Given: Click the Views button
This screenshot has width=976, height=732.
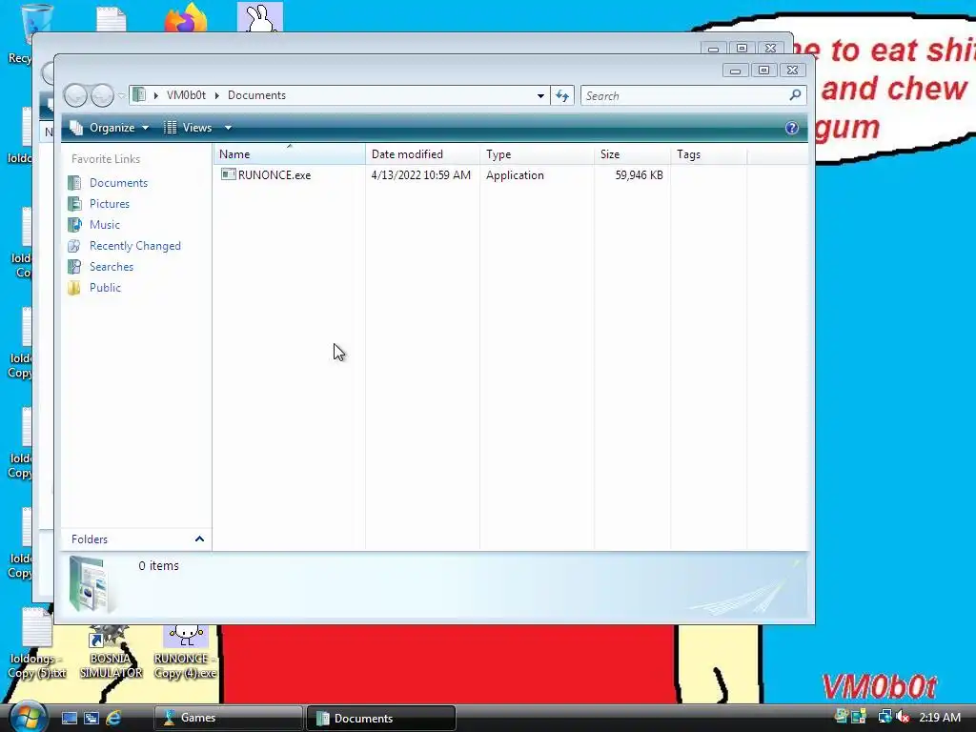Looking at the screenshot, I should click(188, 128).
